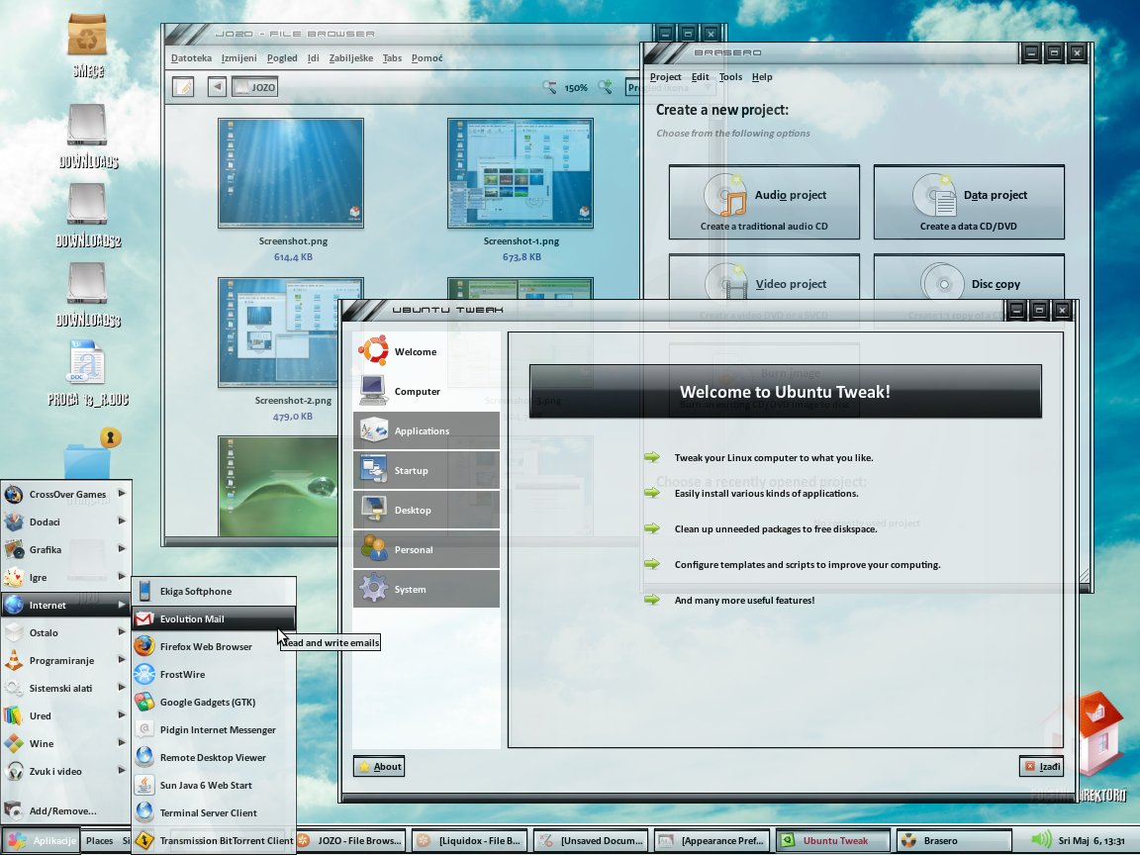Open Help menu in Brasero
This screenshot has height=855, width=1140.
click(762, 76)
